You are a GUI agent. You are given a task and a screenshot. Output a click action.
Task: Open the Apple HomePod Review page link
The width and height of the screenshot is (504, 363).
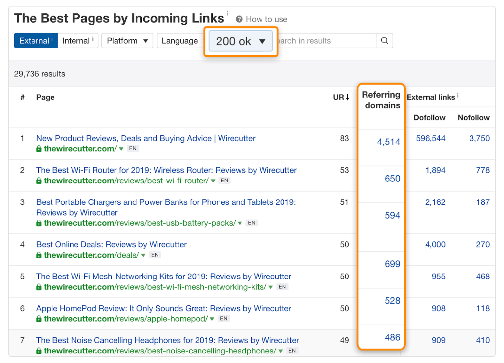tap(163, 308)
